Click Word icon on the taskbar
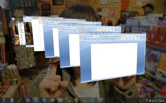This screenshot has width=166, height=103. coord(36,100)
